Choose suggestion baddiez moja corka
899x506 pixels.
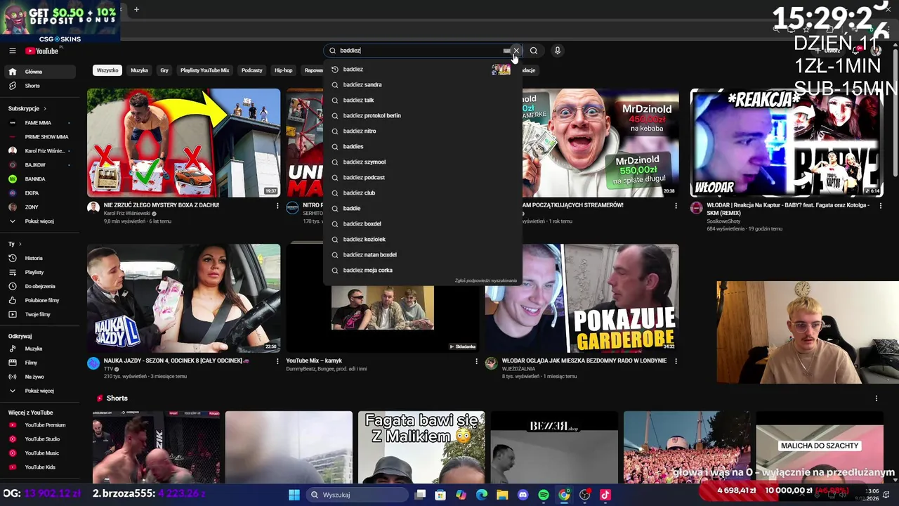422,271
